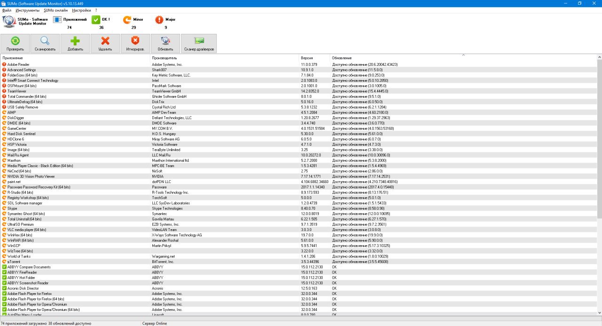Click the red Major updates icon
Viewport: 602px width, 326px height.
pos(159,20)
